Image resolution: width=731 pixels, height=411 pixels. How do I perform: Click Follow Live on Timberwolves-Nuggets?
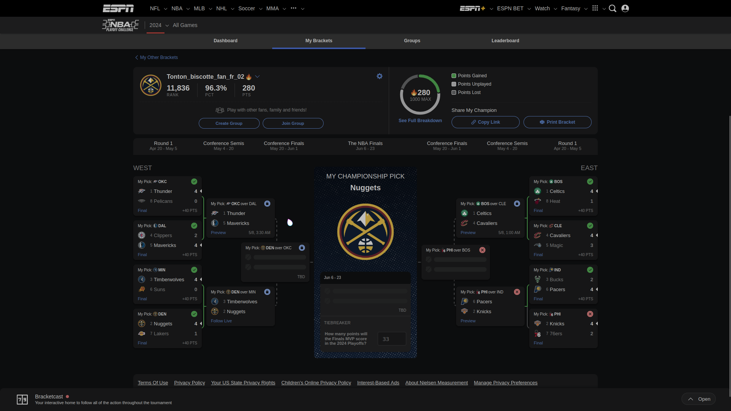(221, 321)
